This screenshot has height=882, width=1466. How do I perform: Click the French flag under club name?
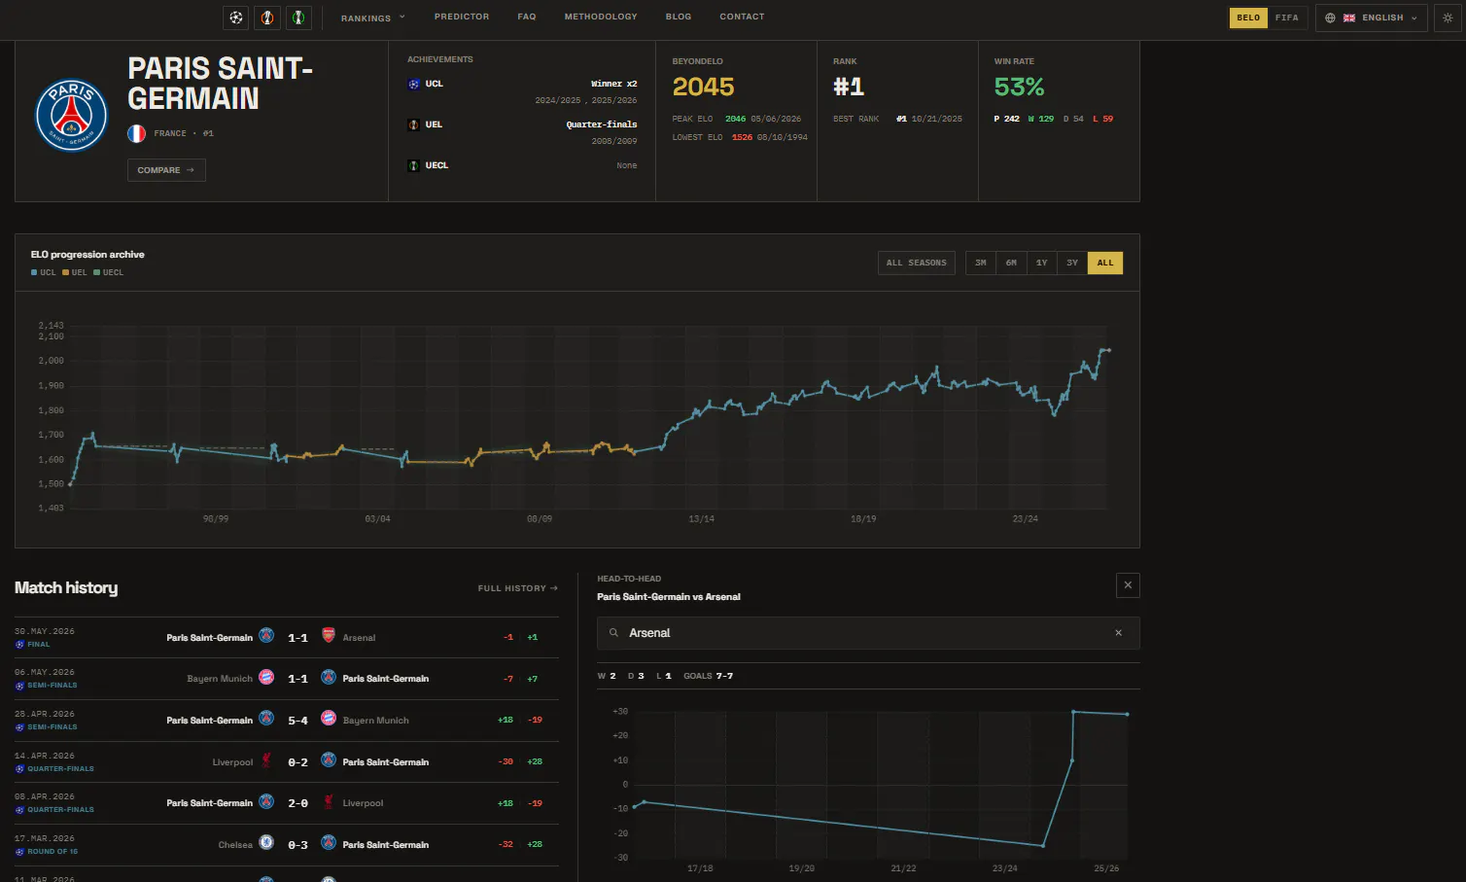pos(136,133)
